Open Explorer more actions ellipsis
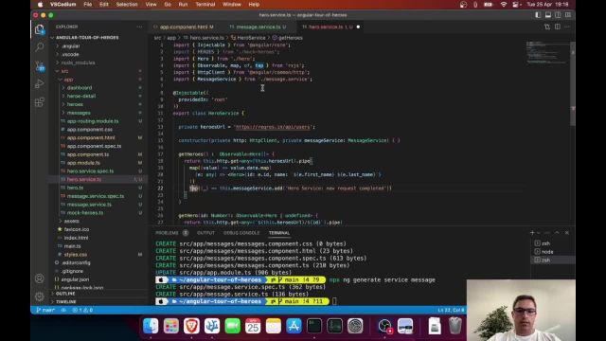The height and width of the screenshot is (341, 606). tap(139, 27)
